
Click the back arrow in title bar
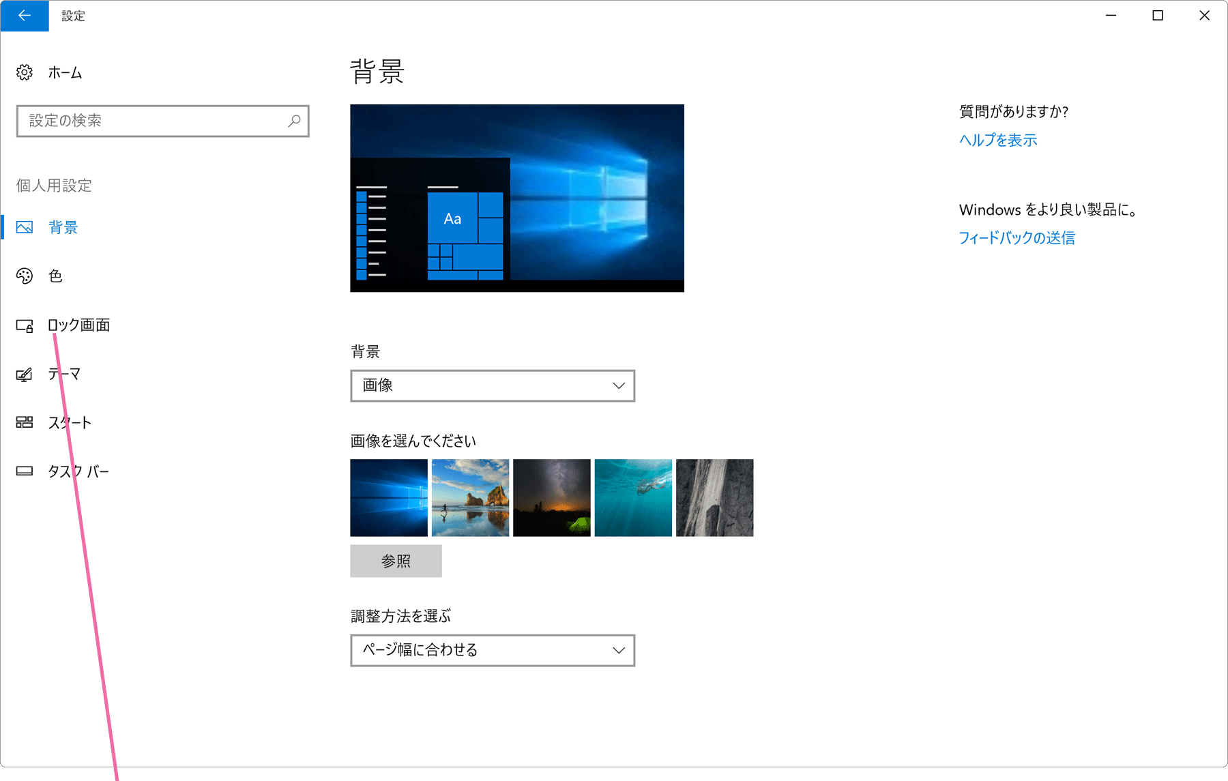25,16
